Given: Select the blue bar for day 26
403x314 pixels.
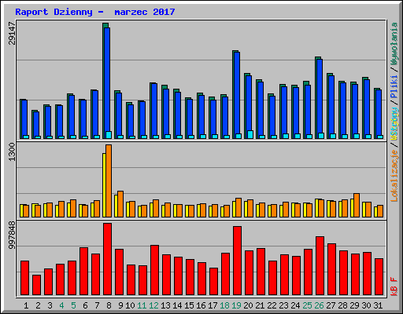Looking at the screenshot, I should (320, 99).
